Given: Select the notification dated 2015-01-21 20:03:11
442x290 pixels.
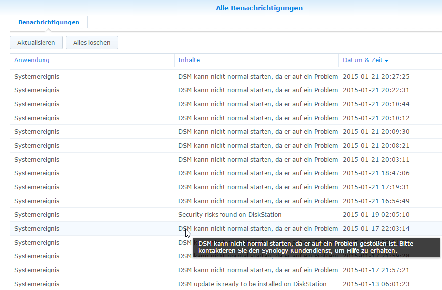Looking at the screenshot, I should click(x=226, y=159).
